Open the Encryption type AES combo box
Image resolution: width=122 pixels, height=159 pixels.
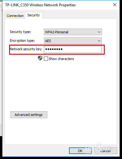coord(73,41)
